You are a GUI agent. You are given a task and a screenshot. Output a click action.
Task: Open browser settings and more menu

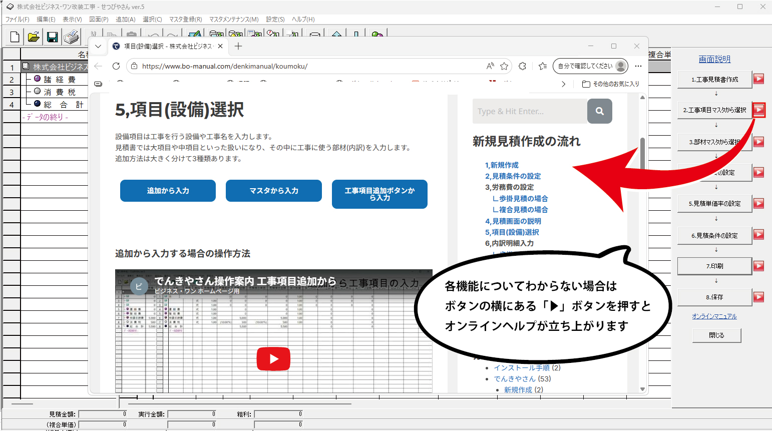tap(638, 66)
